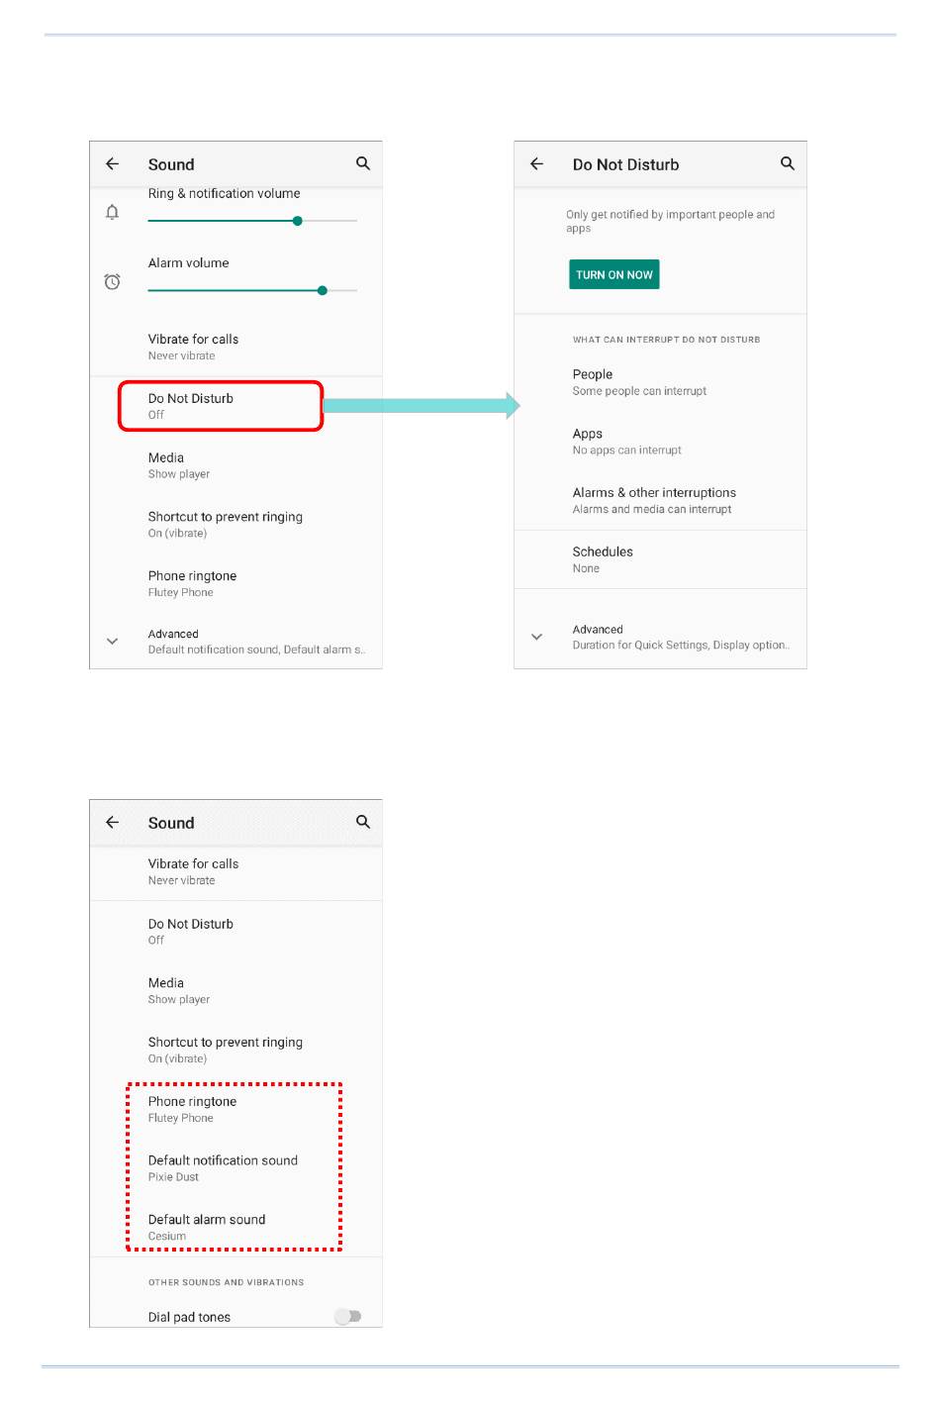Open search in top Sound screen
This screenshot has height=1405, width=940.
point(363,163)
